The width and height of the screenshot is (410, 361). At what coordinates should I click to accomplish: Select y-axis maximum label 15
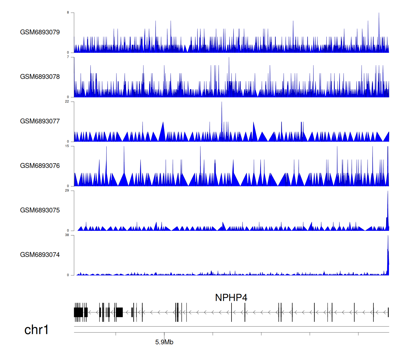[67, 146]
